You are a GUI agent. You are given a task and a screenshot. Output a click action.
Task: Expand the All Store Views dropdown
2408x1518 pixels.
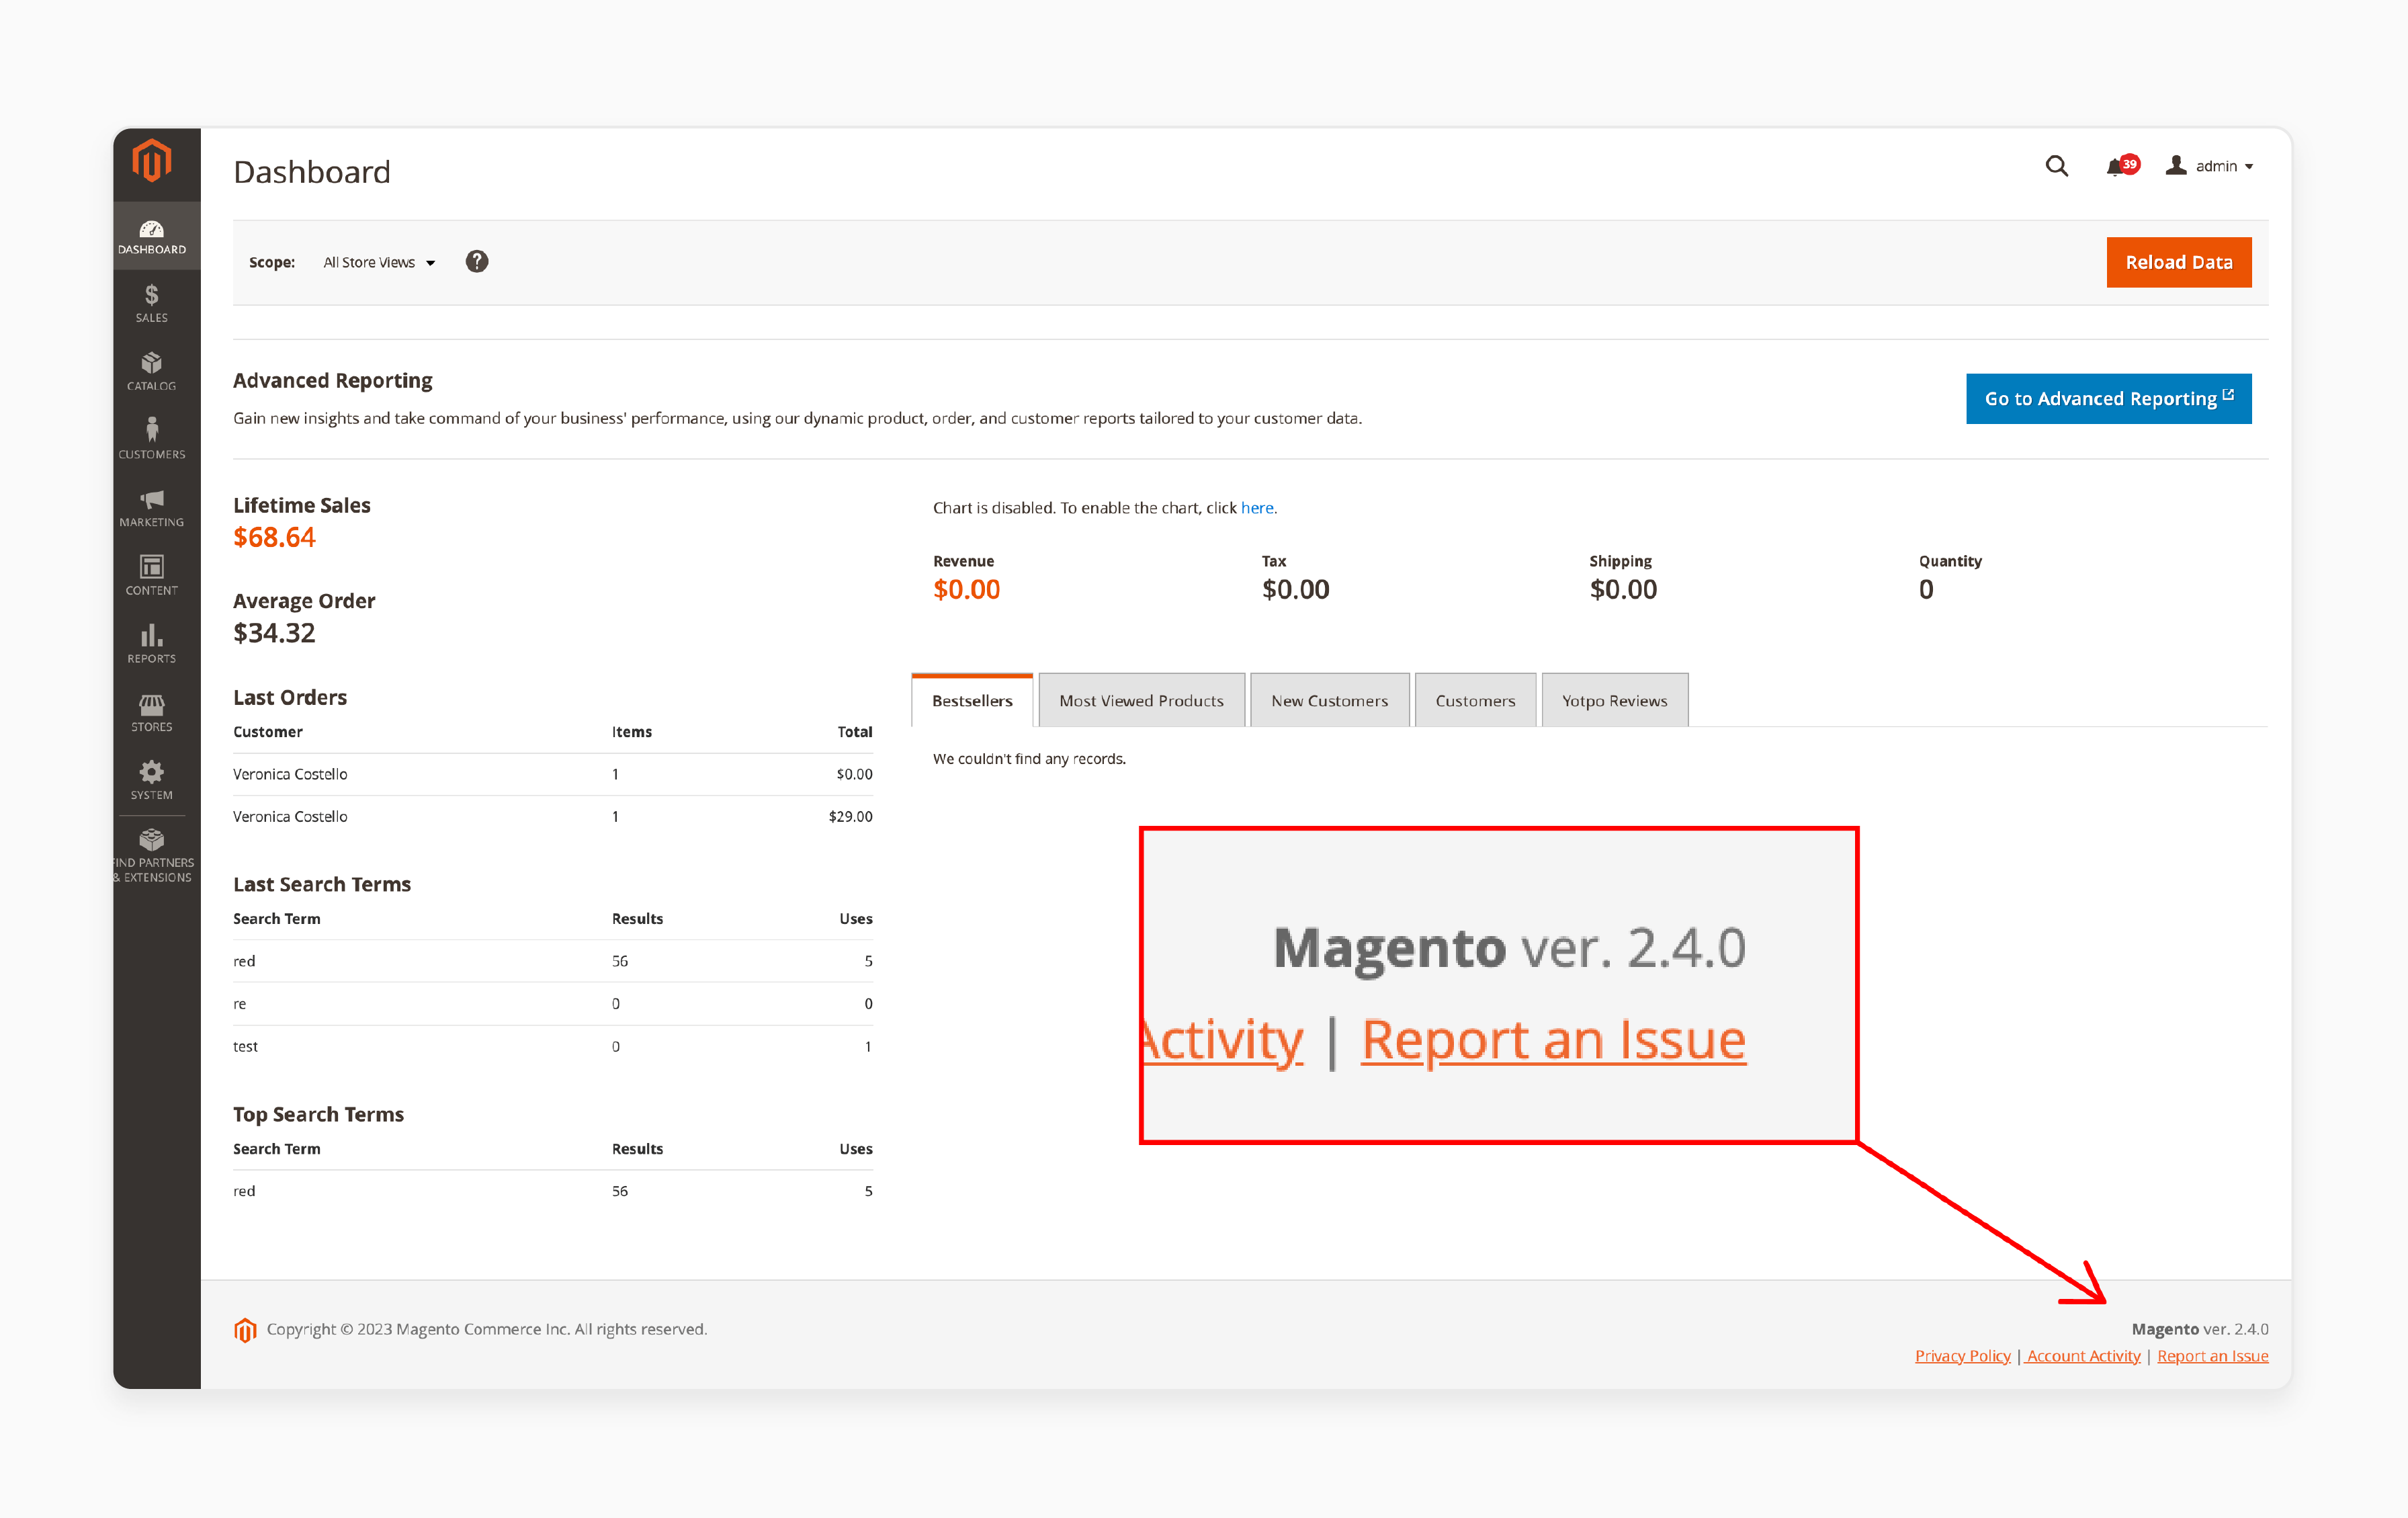[379, 263]
